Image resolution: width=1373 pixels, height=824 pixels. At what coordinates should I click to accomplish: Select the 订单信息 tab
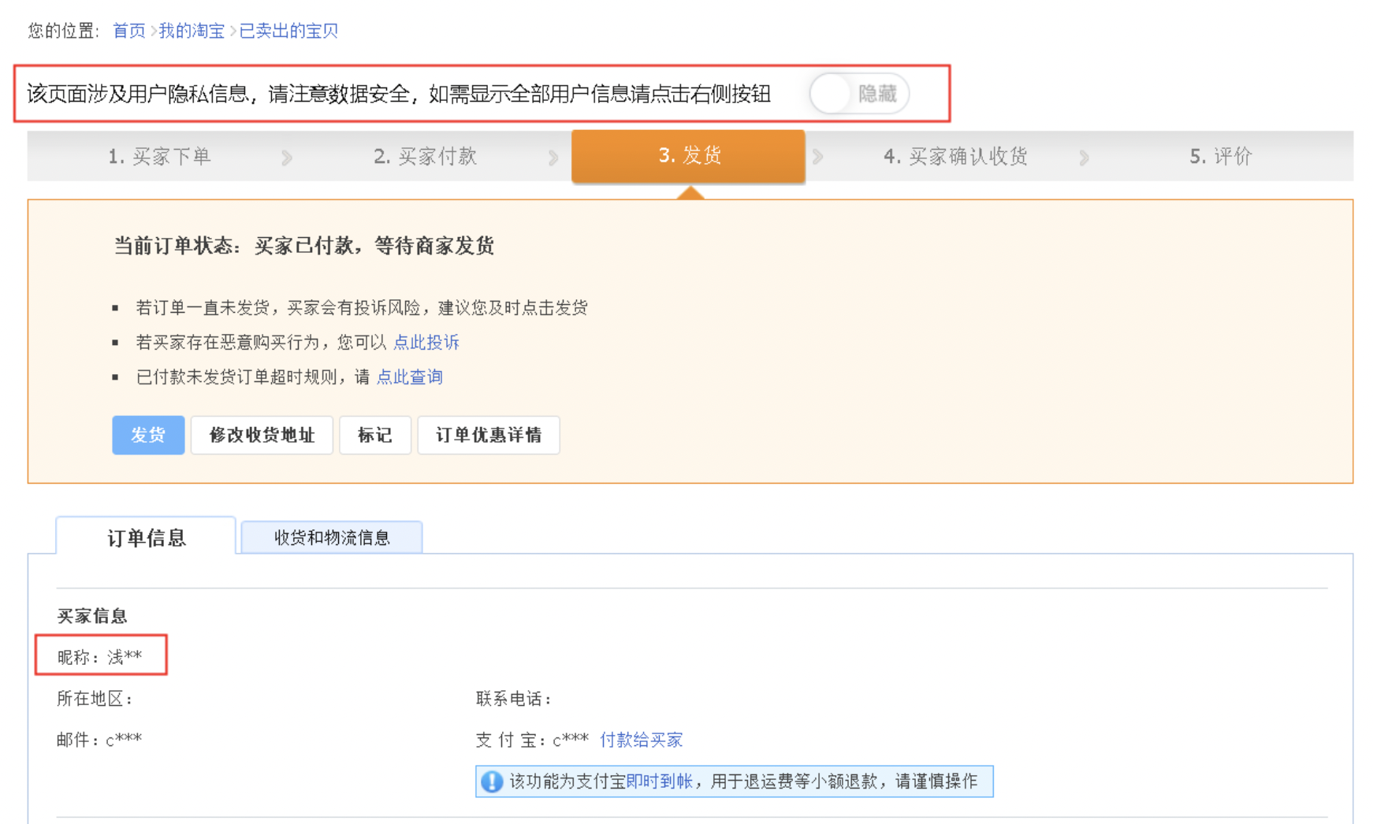tap(146, 537)
